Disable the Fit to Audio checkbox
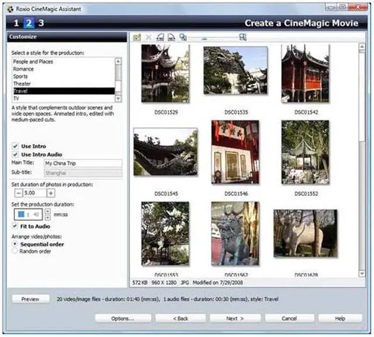Viewport: 374px width, 337px height. tap(15, 226)
